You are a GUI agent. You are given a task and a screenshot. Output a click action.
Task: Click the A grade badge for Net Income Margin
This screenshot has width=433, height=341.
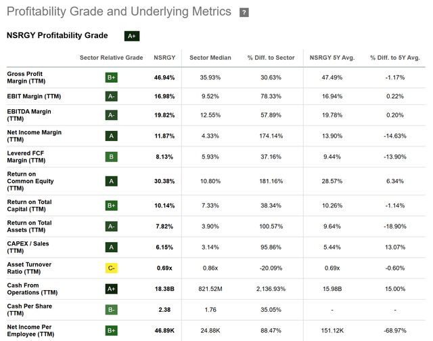tap(112, 136)
